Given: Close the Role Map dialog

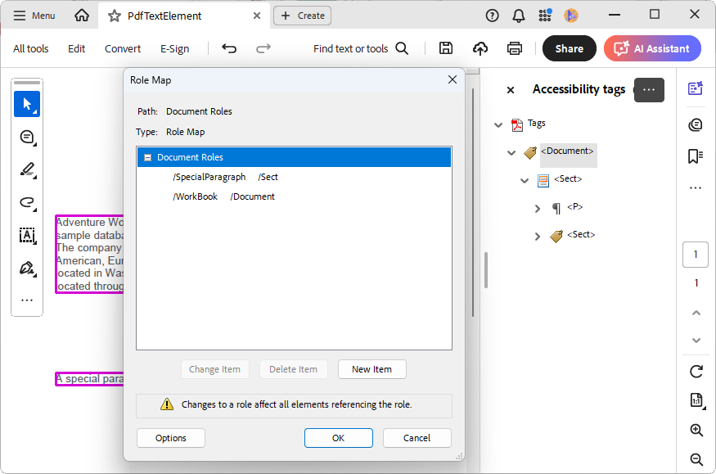Looking at the screenshot, I should 452,79.
